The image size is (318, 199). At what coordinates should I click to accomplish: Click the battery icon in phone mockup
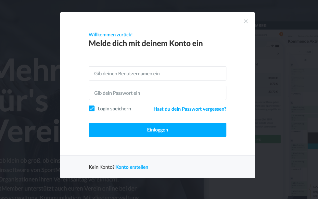[x=277, y=46]
